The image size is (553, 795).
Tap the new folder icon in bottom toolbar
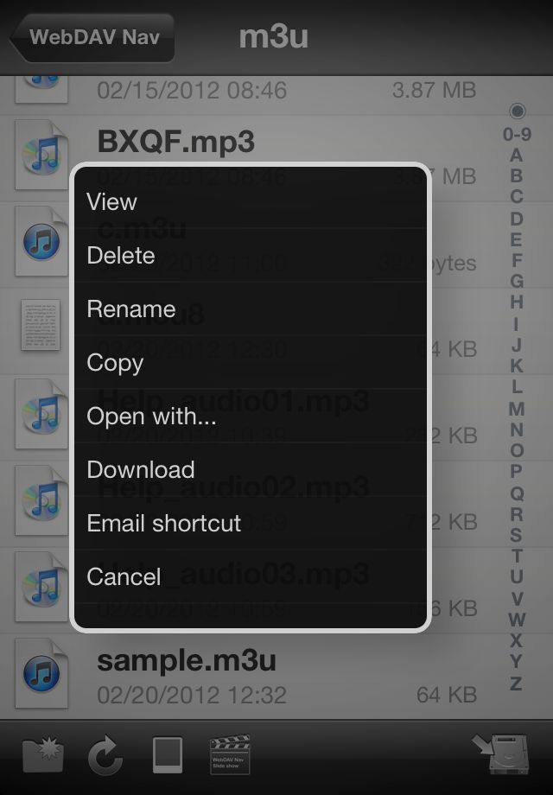pyautogui.click(x=43, y=755)
